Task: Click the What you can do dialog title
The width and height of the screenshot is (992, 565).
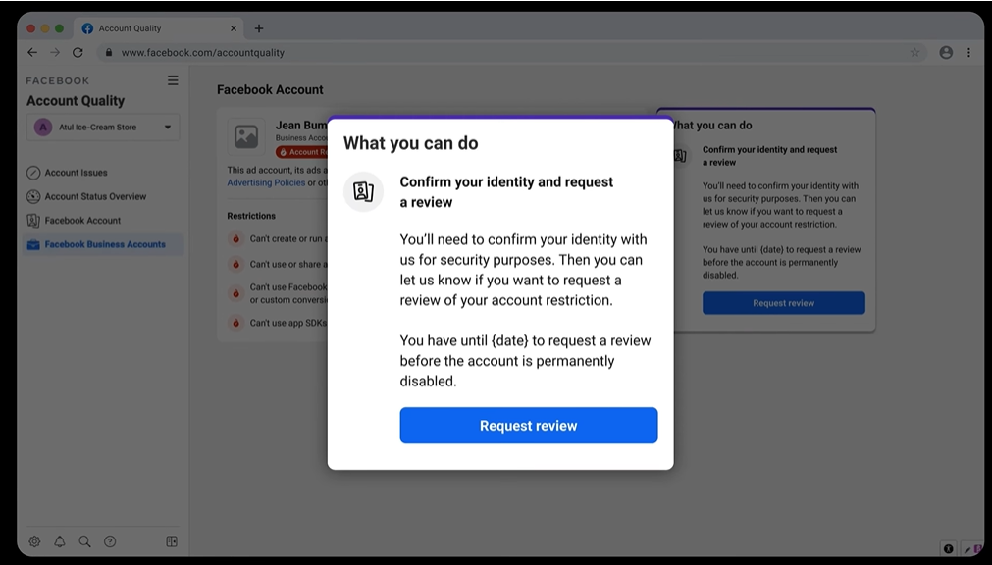Action: [410, 143]
